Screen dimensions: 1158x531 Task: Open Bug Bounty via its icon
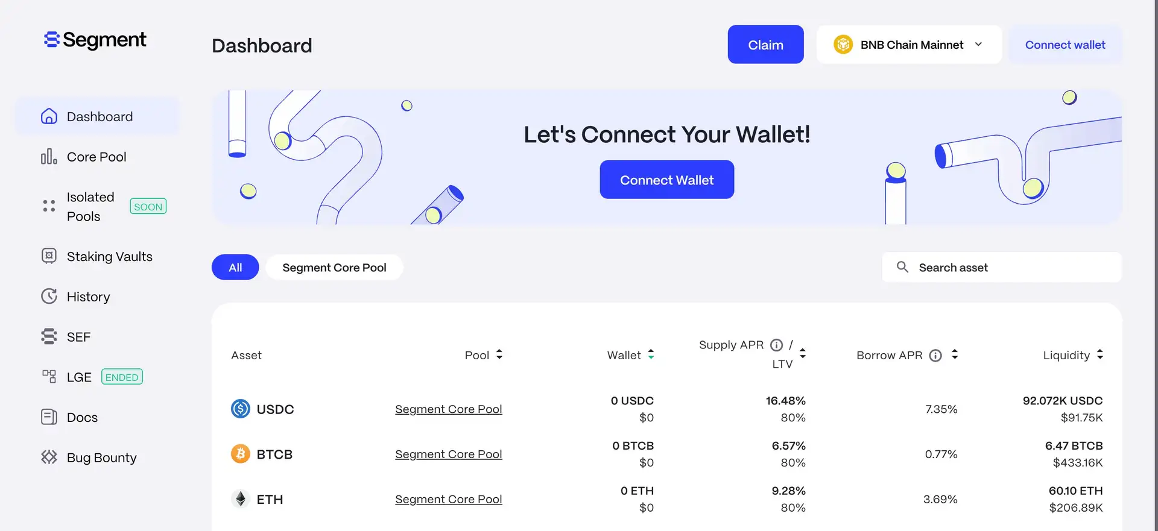point(49,457)
